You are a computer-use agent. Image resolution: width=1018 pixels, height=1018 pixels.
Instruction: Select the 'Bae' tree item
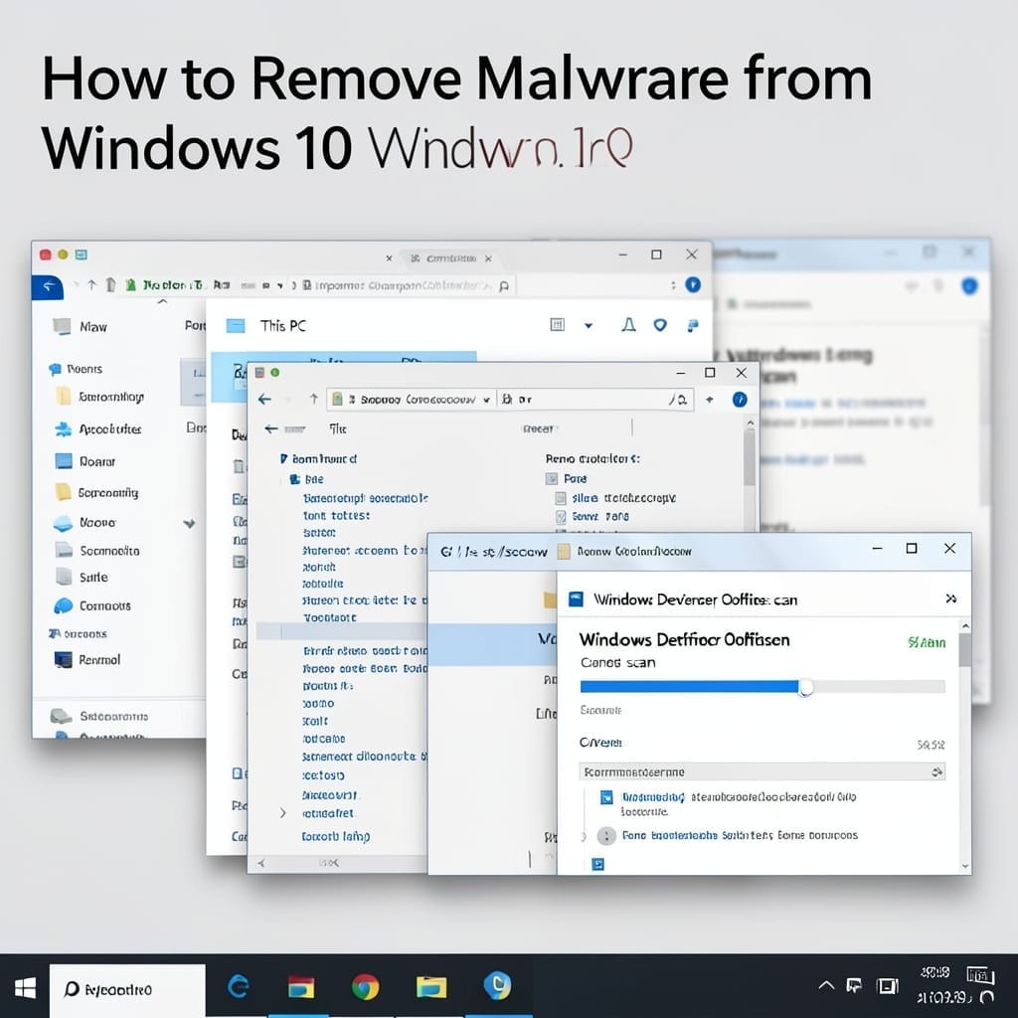pos(306,479)
